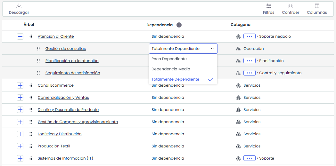Open the Seguimiento de satisfacción link
This screenshot has width=336, height=166.
(73, 73)
